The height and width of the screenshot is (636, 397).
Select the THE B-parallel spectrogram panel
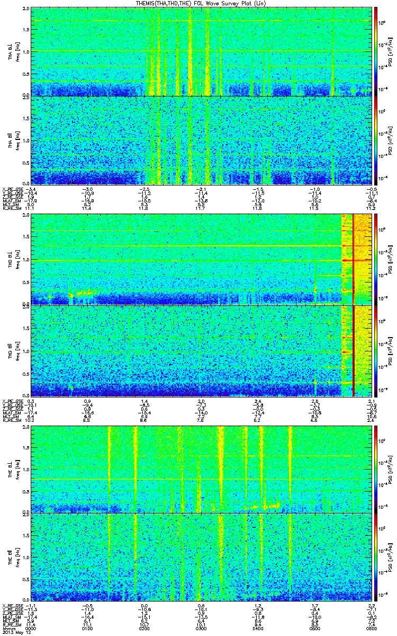(x=201, y=558)
